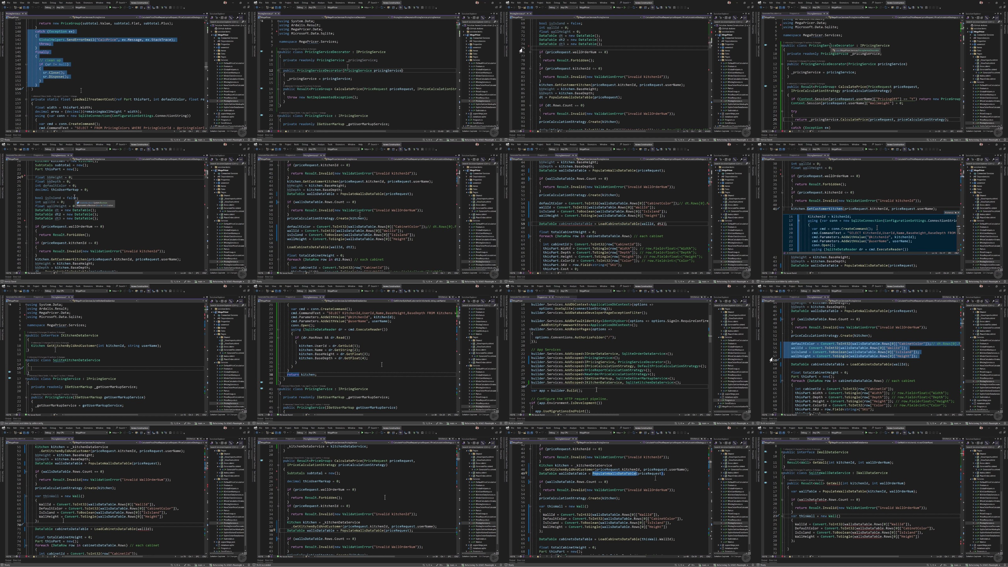The image size is (1008, 567).
Task: Click Properties wrench in IWallDataService Solution Explorer
Action: click(x=994, y=443)
